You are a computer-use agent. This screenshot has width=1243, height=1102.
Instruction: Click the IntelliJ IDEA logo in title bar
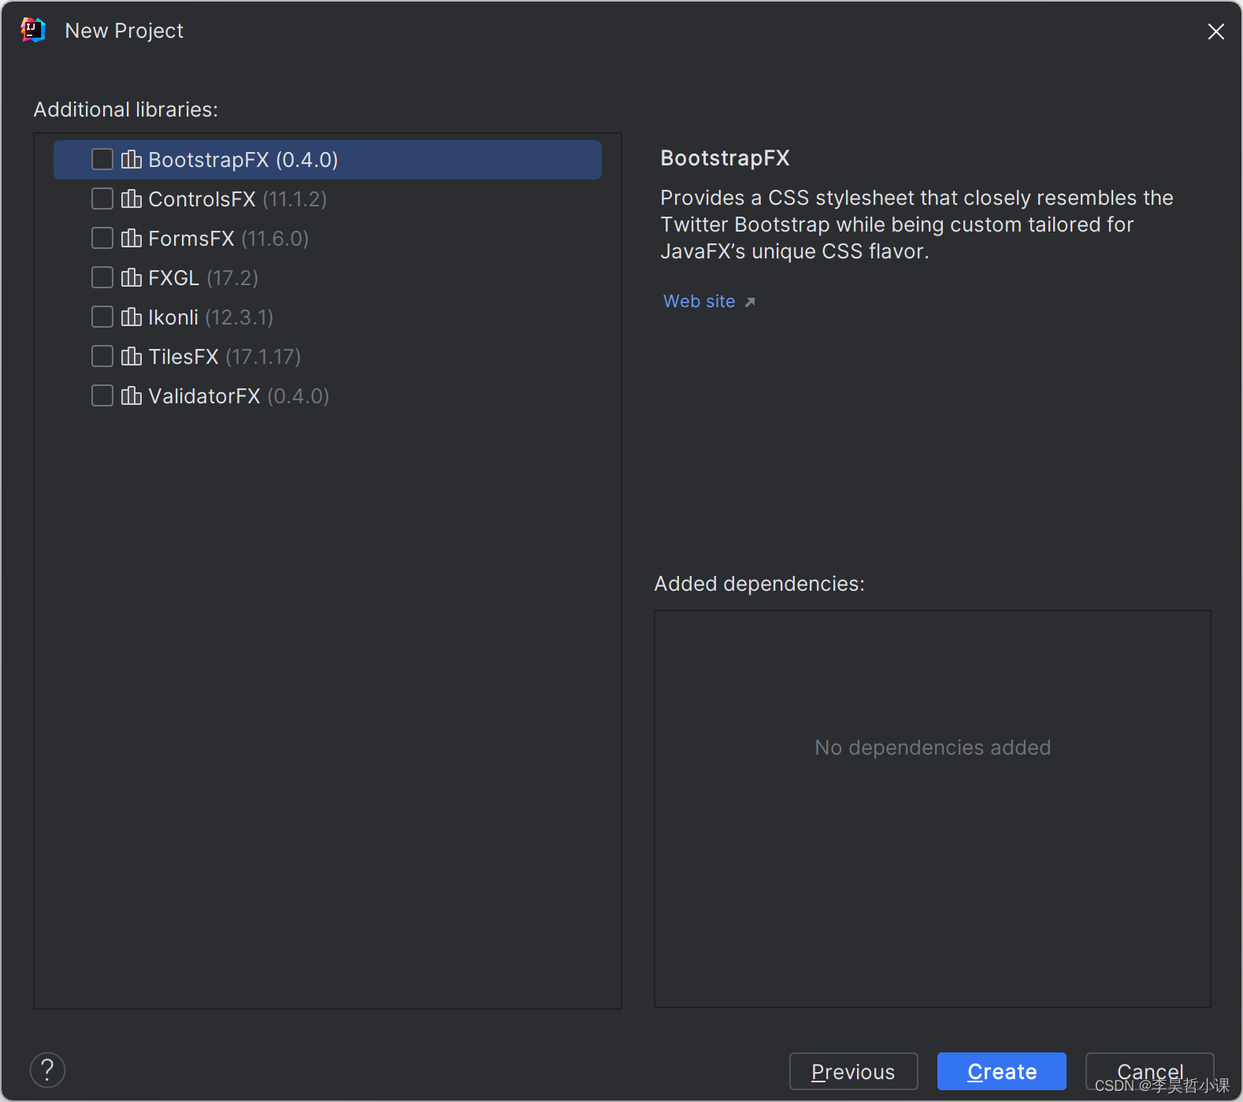33,31
